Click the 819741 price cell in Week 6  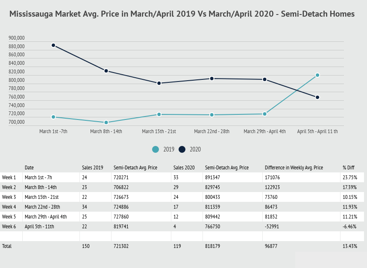[x=121, y=227]
